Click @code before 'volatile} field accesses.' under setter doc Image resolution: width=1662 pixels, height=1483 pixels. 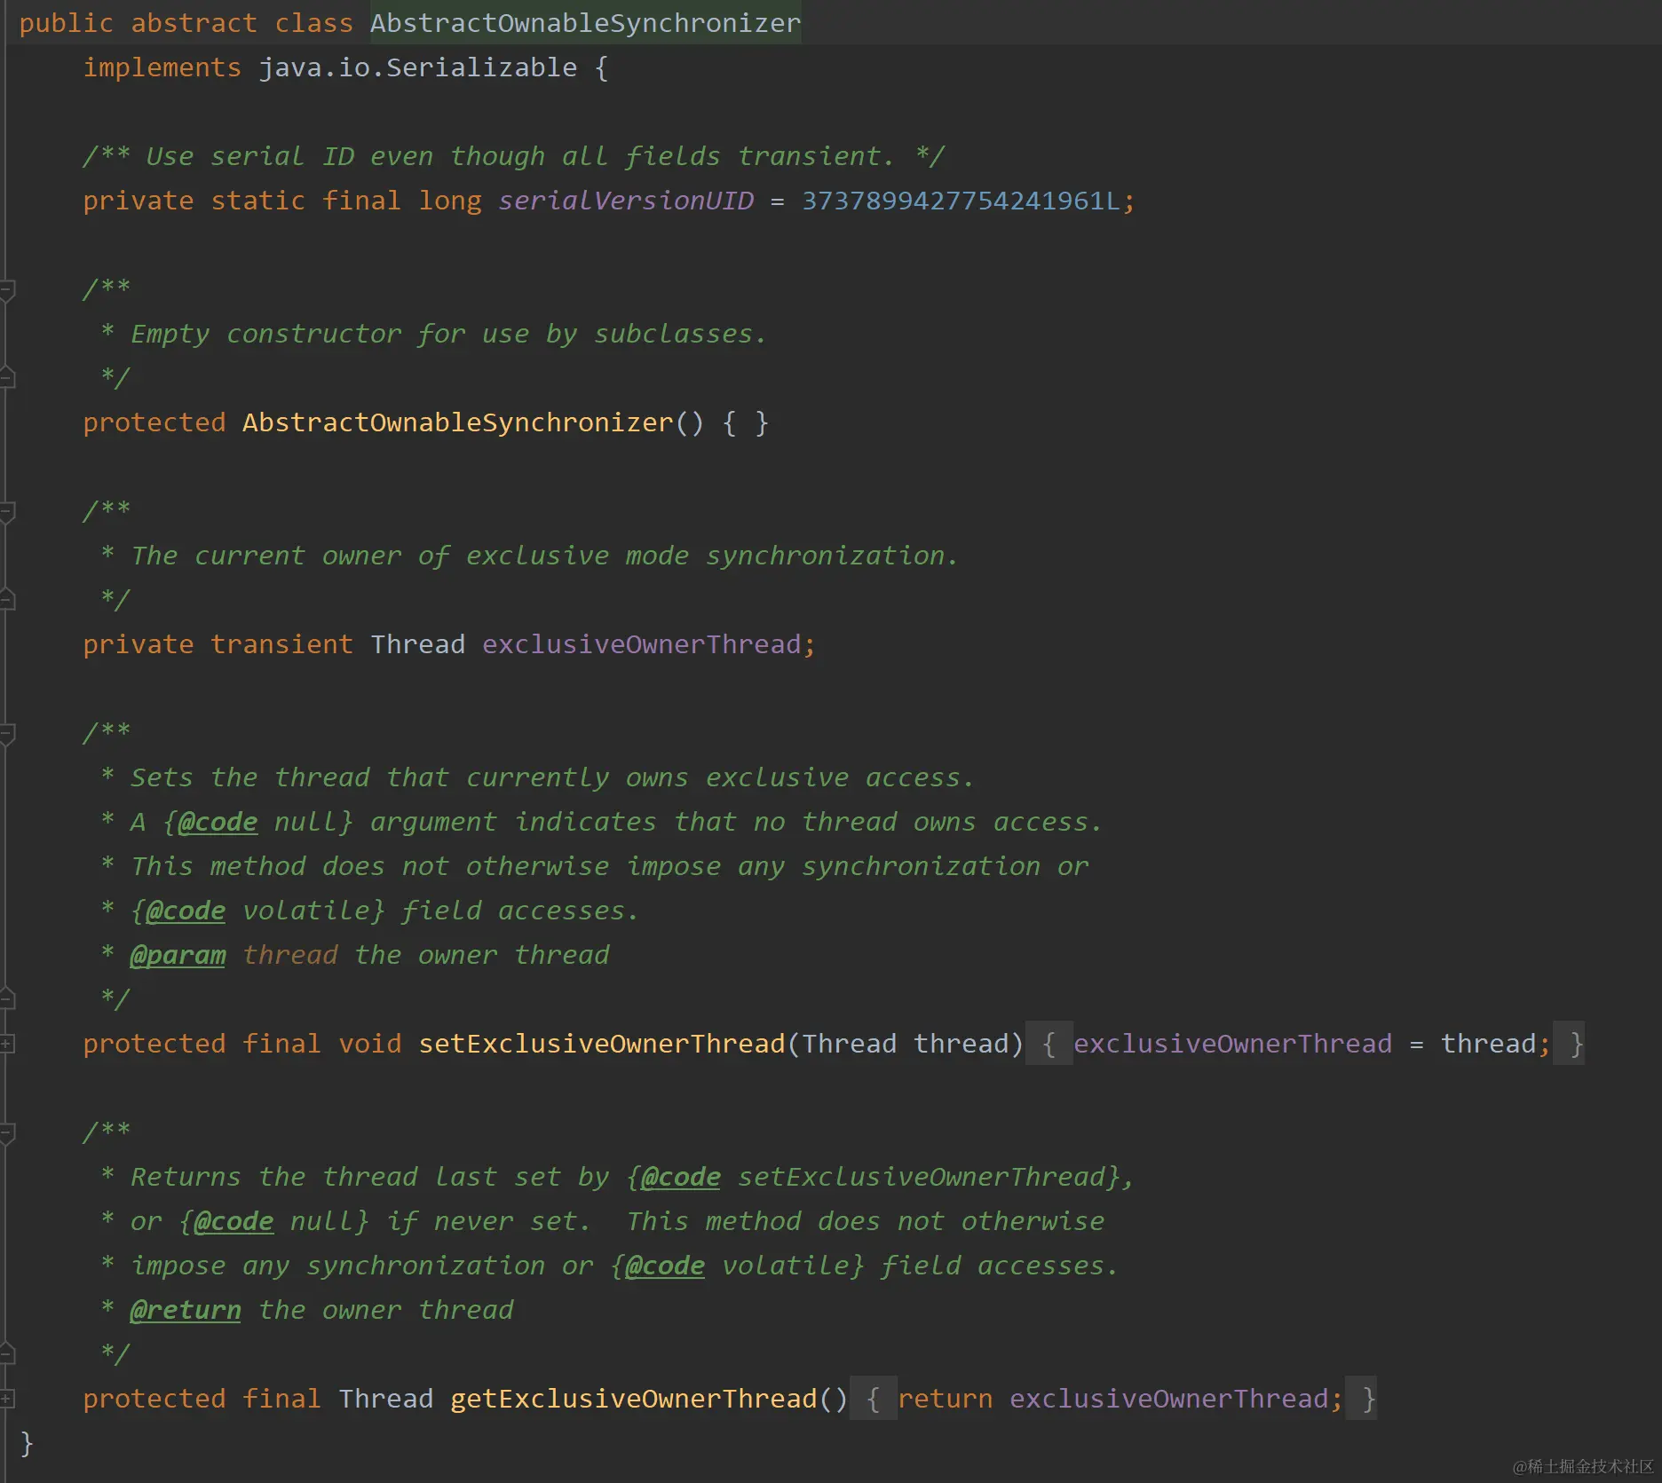[x=186, y=911]
